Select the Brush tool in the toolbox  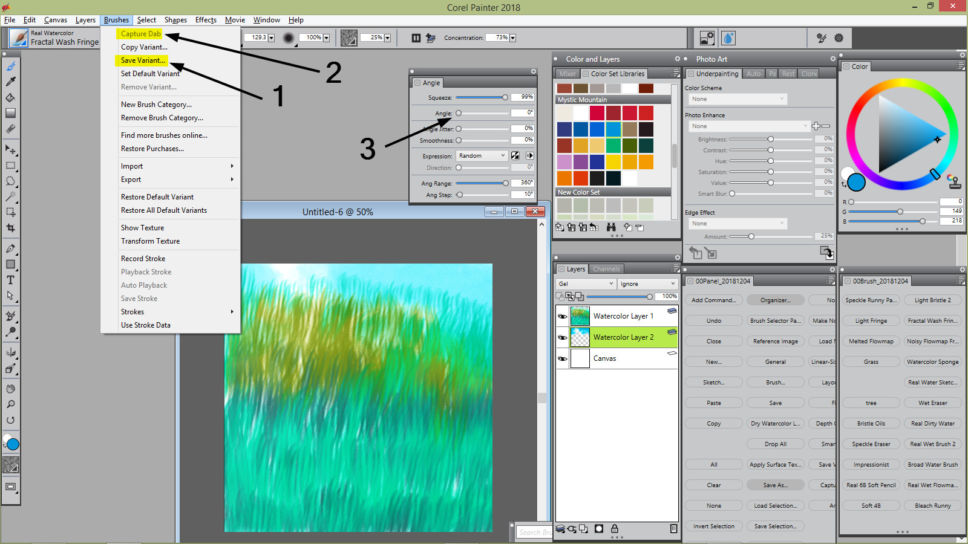coord(10,65)
